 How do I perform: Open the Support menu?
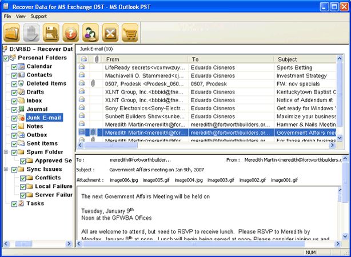(39, 17)
